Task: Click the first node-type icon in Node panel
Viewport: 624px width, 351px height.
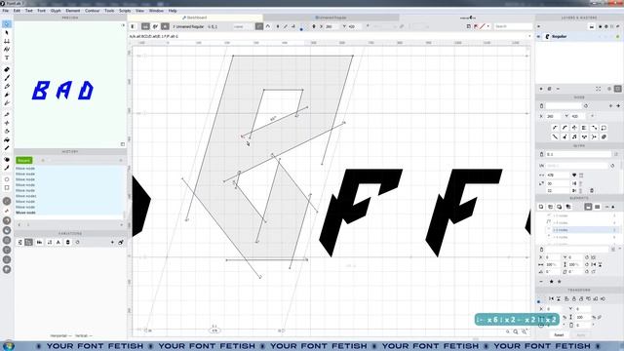Action: point(555,128)
